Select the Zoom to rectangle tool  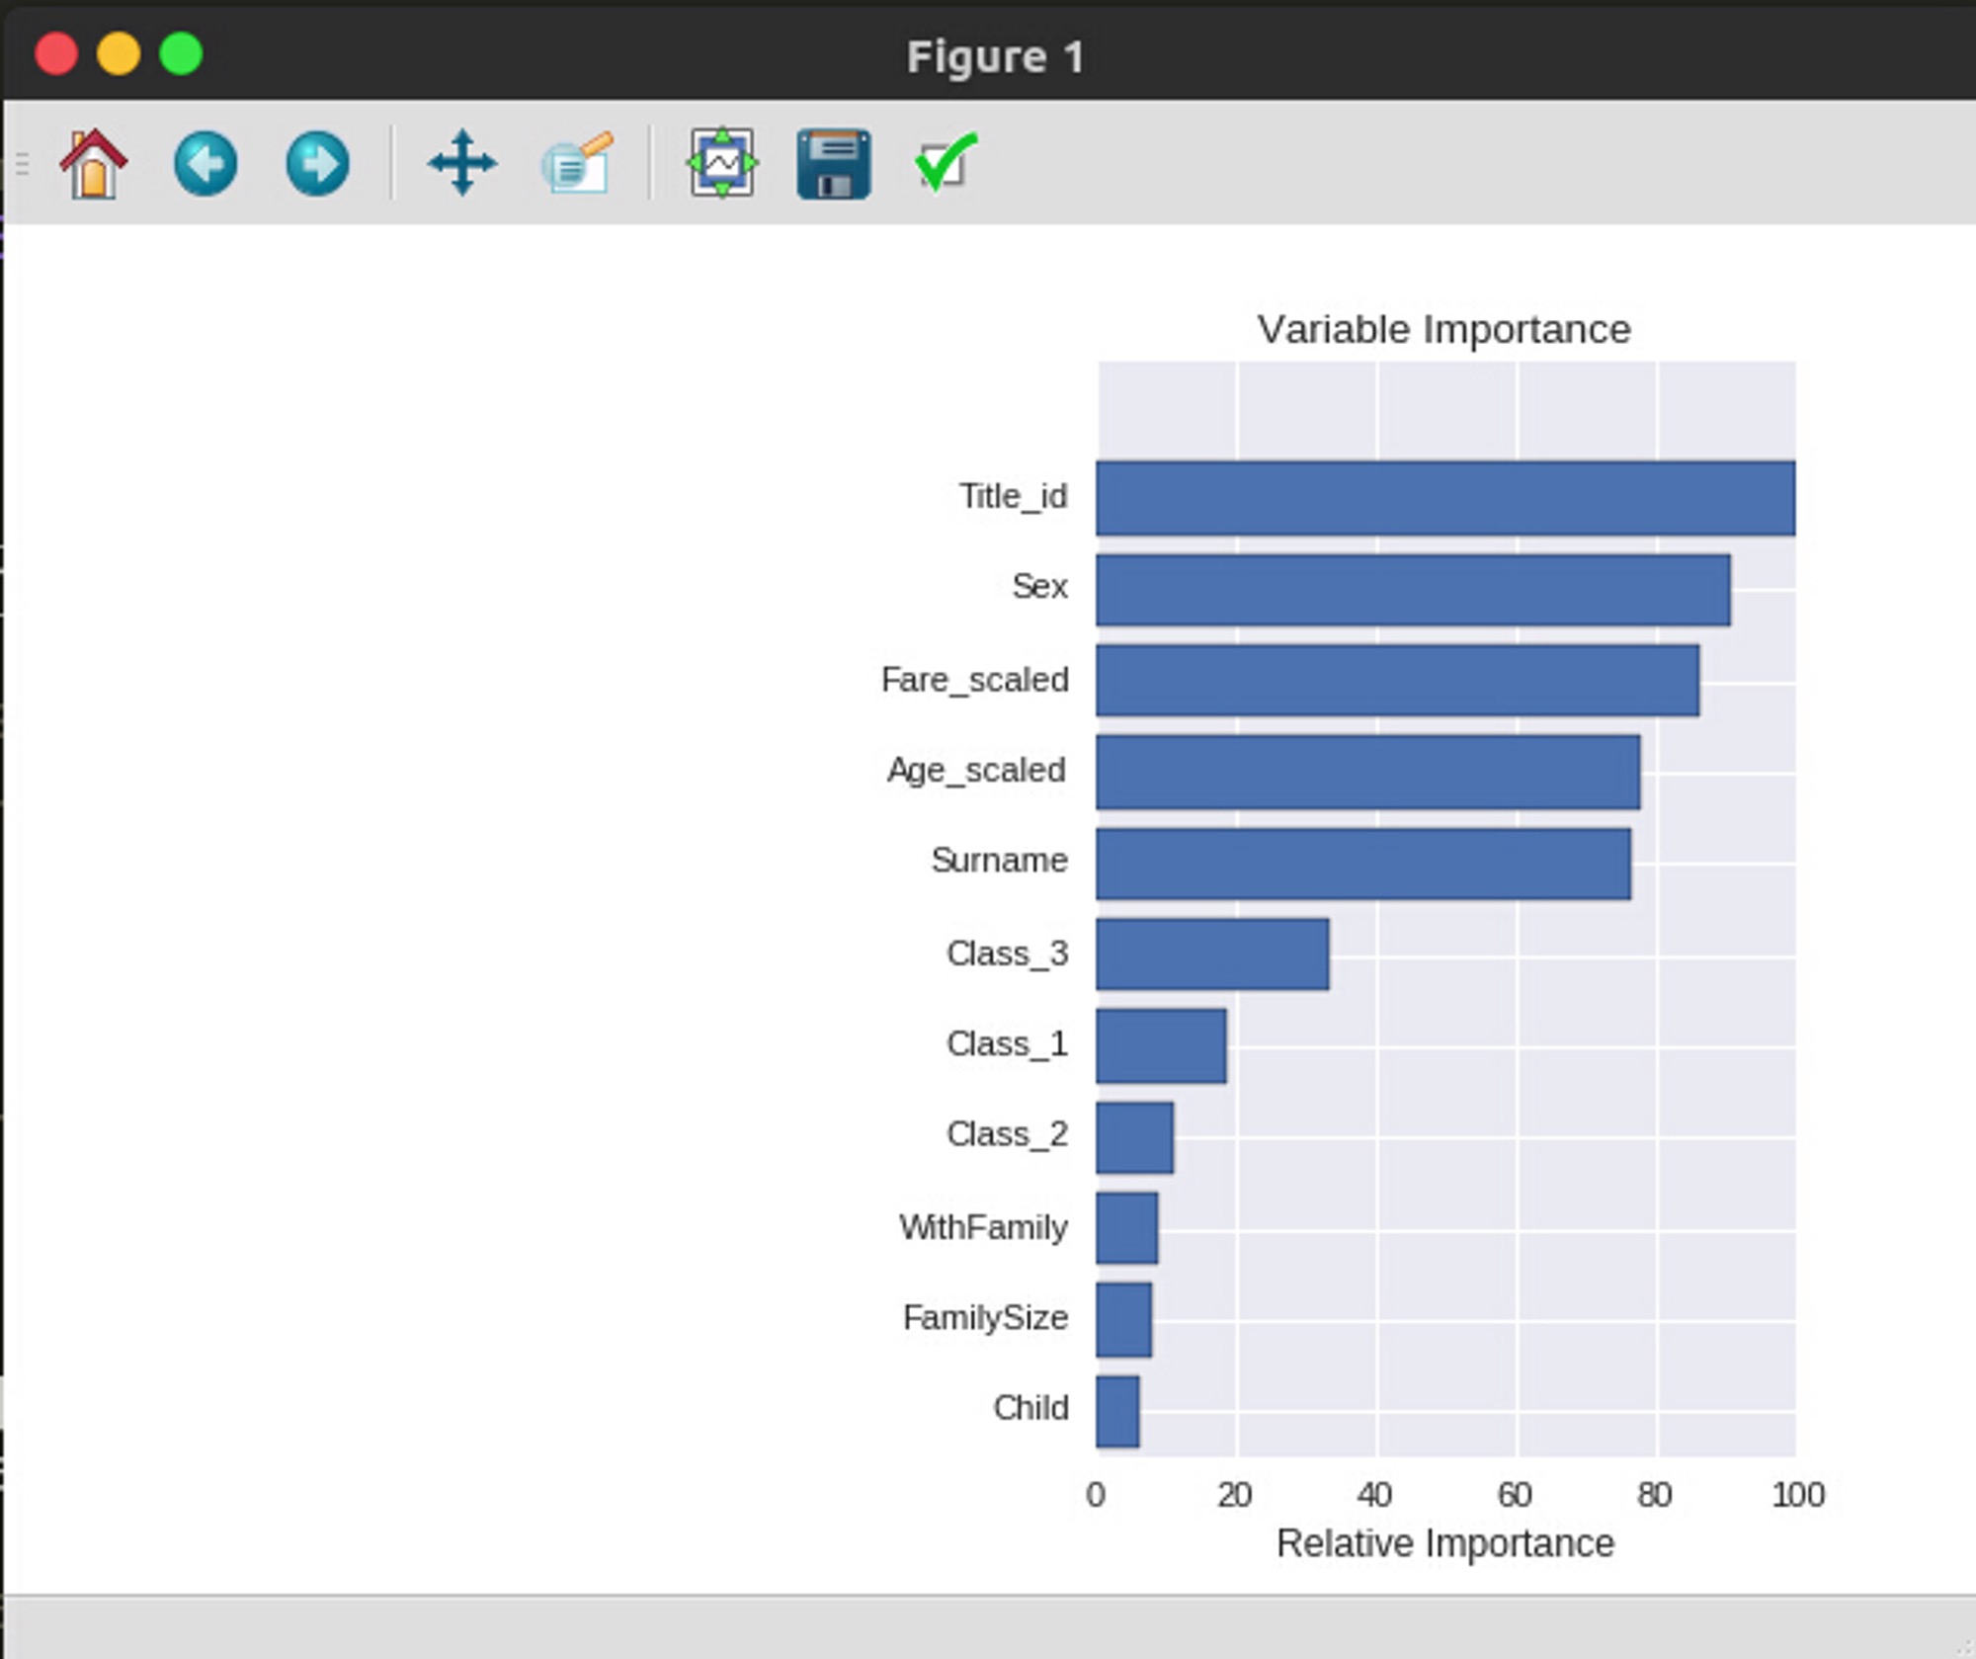(x=578, y=164)
